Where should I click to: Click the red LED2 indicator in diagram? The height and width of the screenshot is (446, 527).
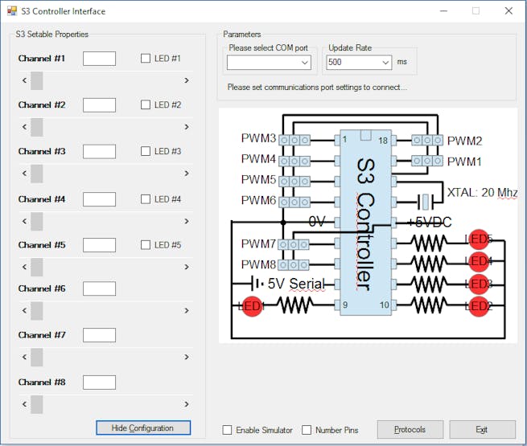coord(479,306)
